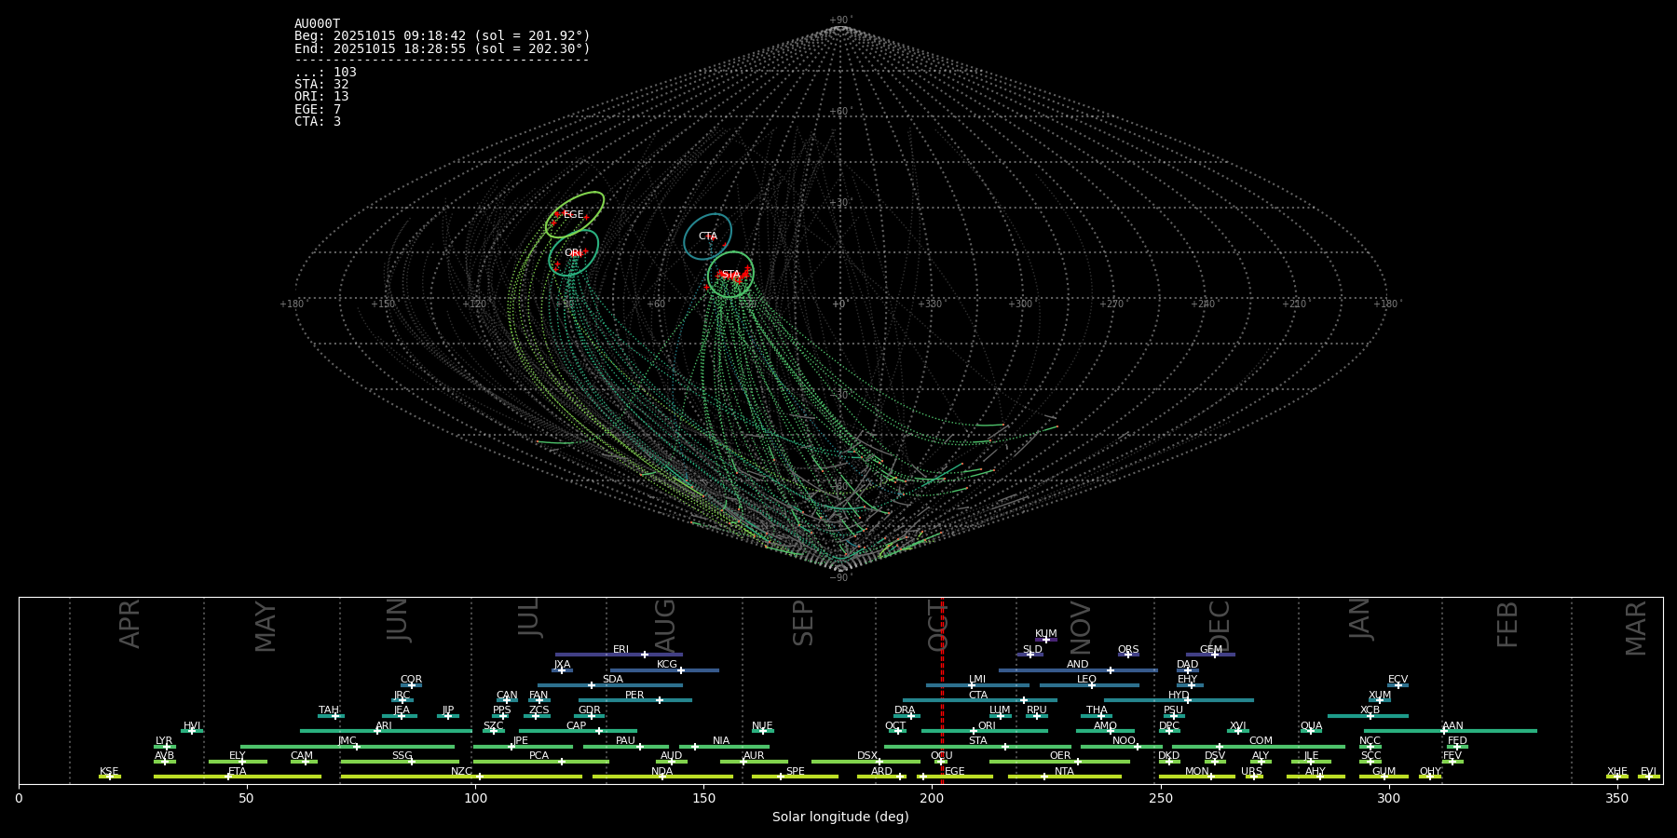This screenshot has width=1677, height=838.
Task: Click the NZC shower label in timeline
Action: point(461,772)
